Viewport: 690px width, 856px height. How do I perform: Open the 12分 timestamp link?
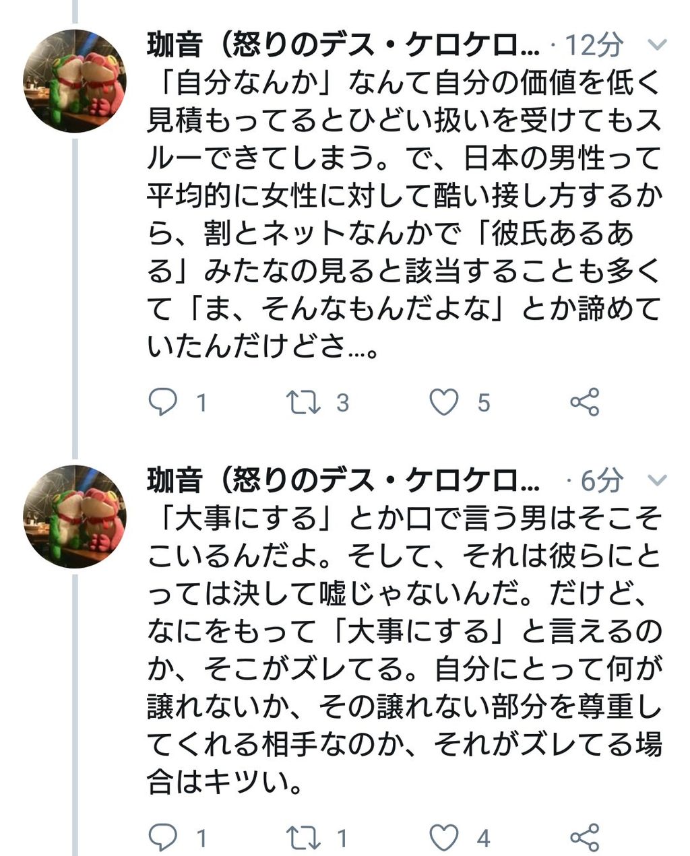(594, 46)
